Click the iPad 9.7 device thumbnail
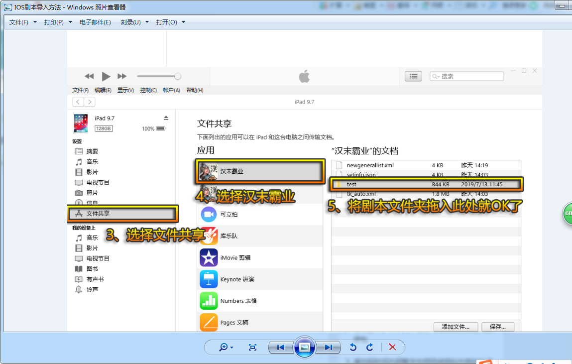Image resolution: width=572 pixels, height=364 pixels. [81, 123]
